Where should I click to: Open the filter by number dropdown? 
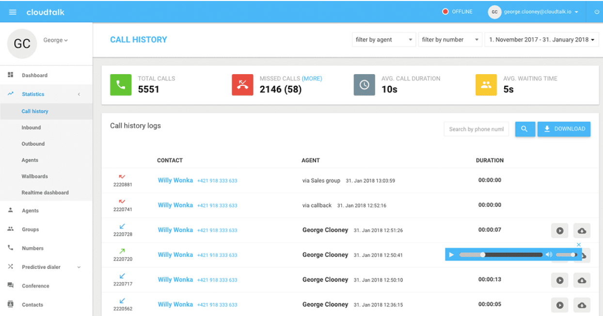tap(450, 39)
